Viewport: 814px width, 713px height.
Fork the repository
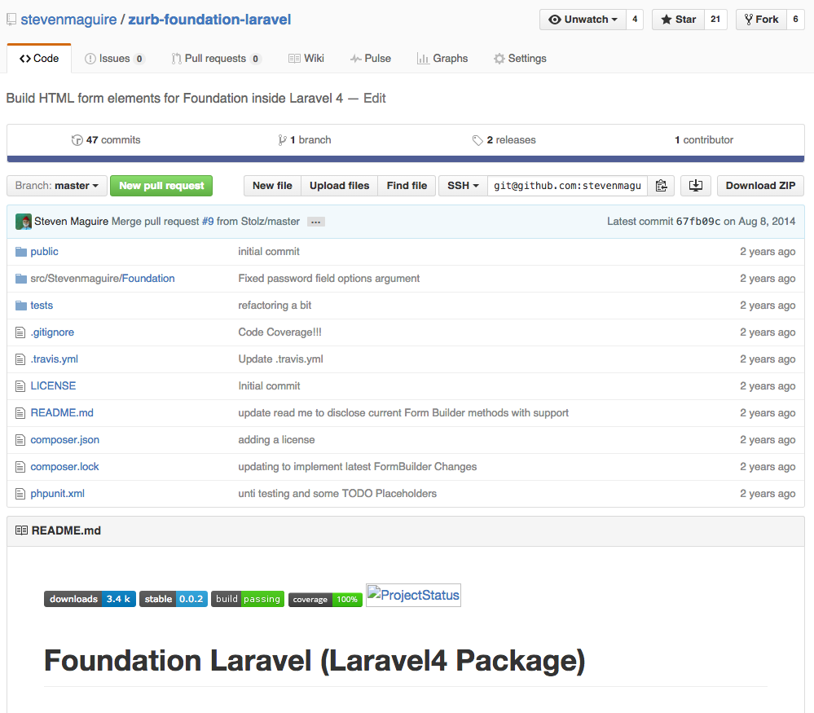click(x=761, y=20)
